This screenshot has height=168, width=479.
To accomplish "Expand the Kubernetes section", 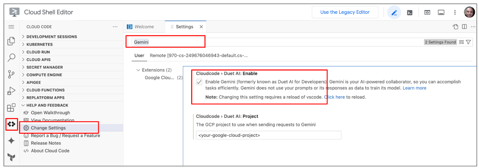I will [x=40, y=44].
